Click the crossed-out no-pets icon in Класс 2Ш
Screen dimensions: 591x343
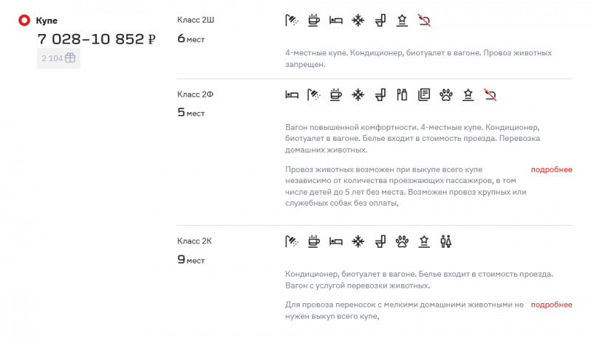coord(424,20)
